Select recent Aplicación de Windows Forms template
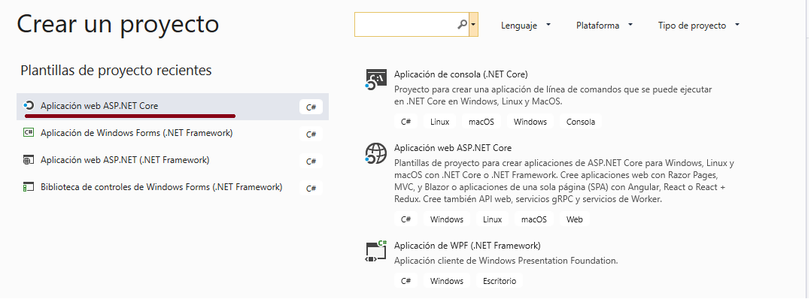Viewport: 811px width, 299px height. coord(173,133)
